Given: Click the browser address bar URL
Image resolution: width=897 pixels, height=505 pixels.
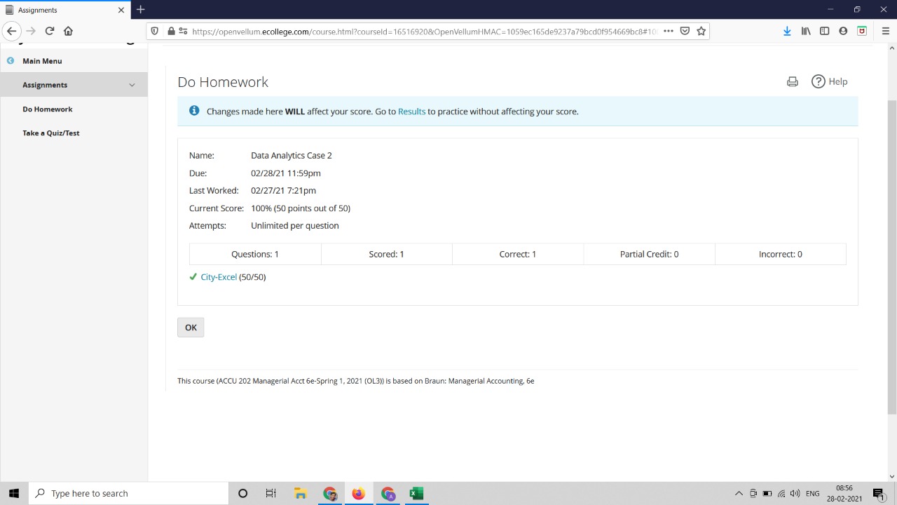Looking at the screenshot, I should click(420, 31).
